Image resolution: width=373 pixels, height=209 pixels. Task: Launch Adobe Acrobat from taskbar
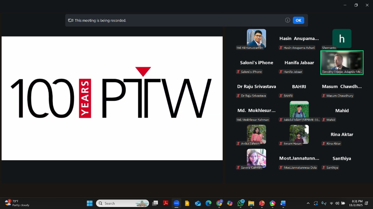(166, 203)
